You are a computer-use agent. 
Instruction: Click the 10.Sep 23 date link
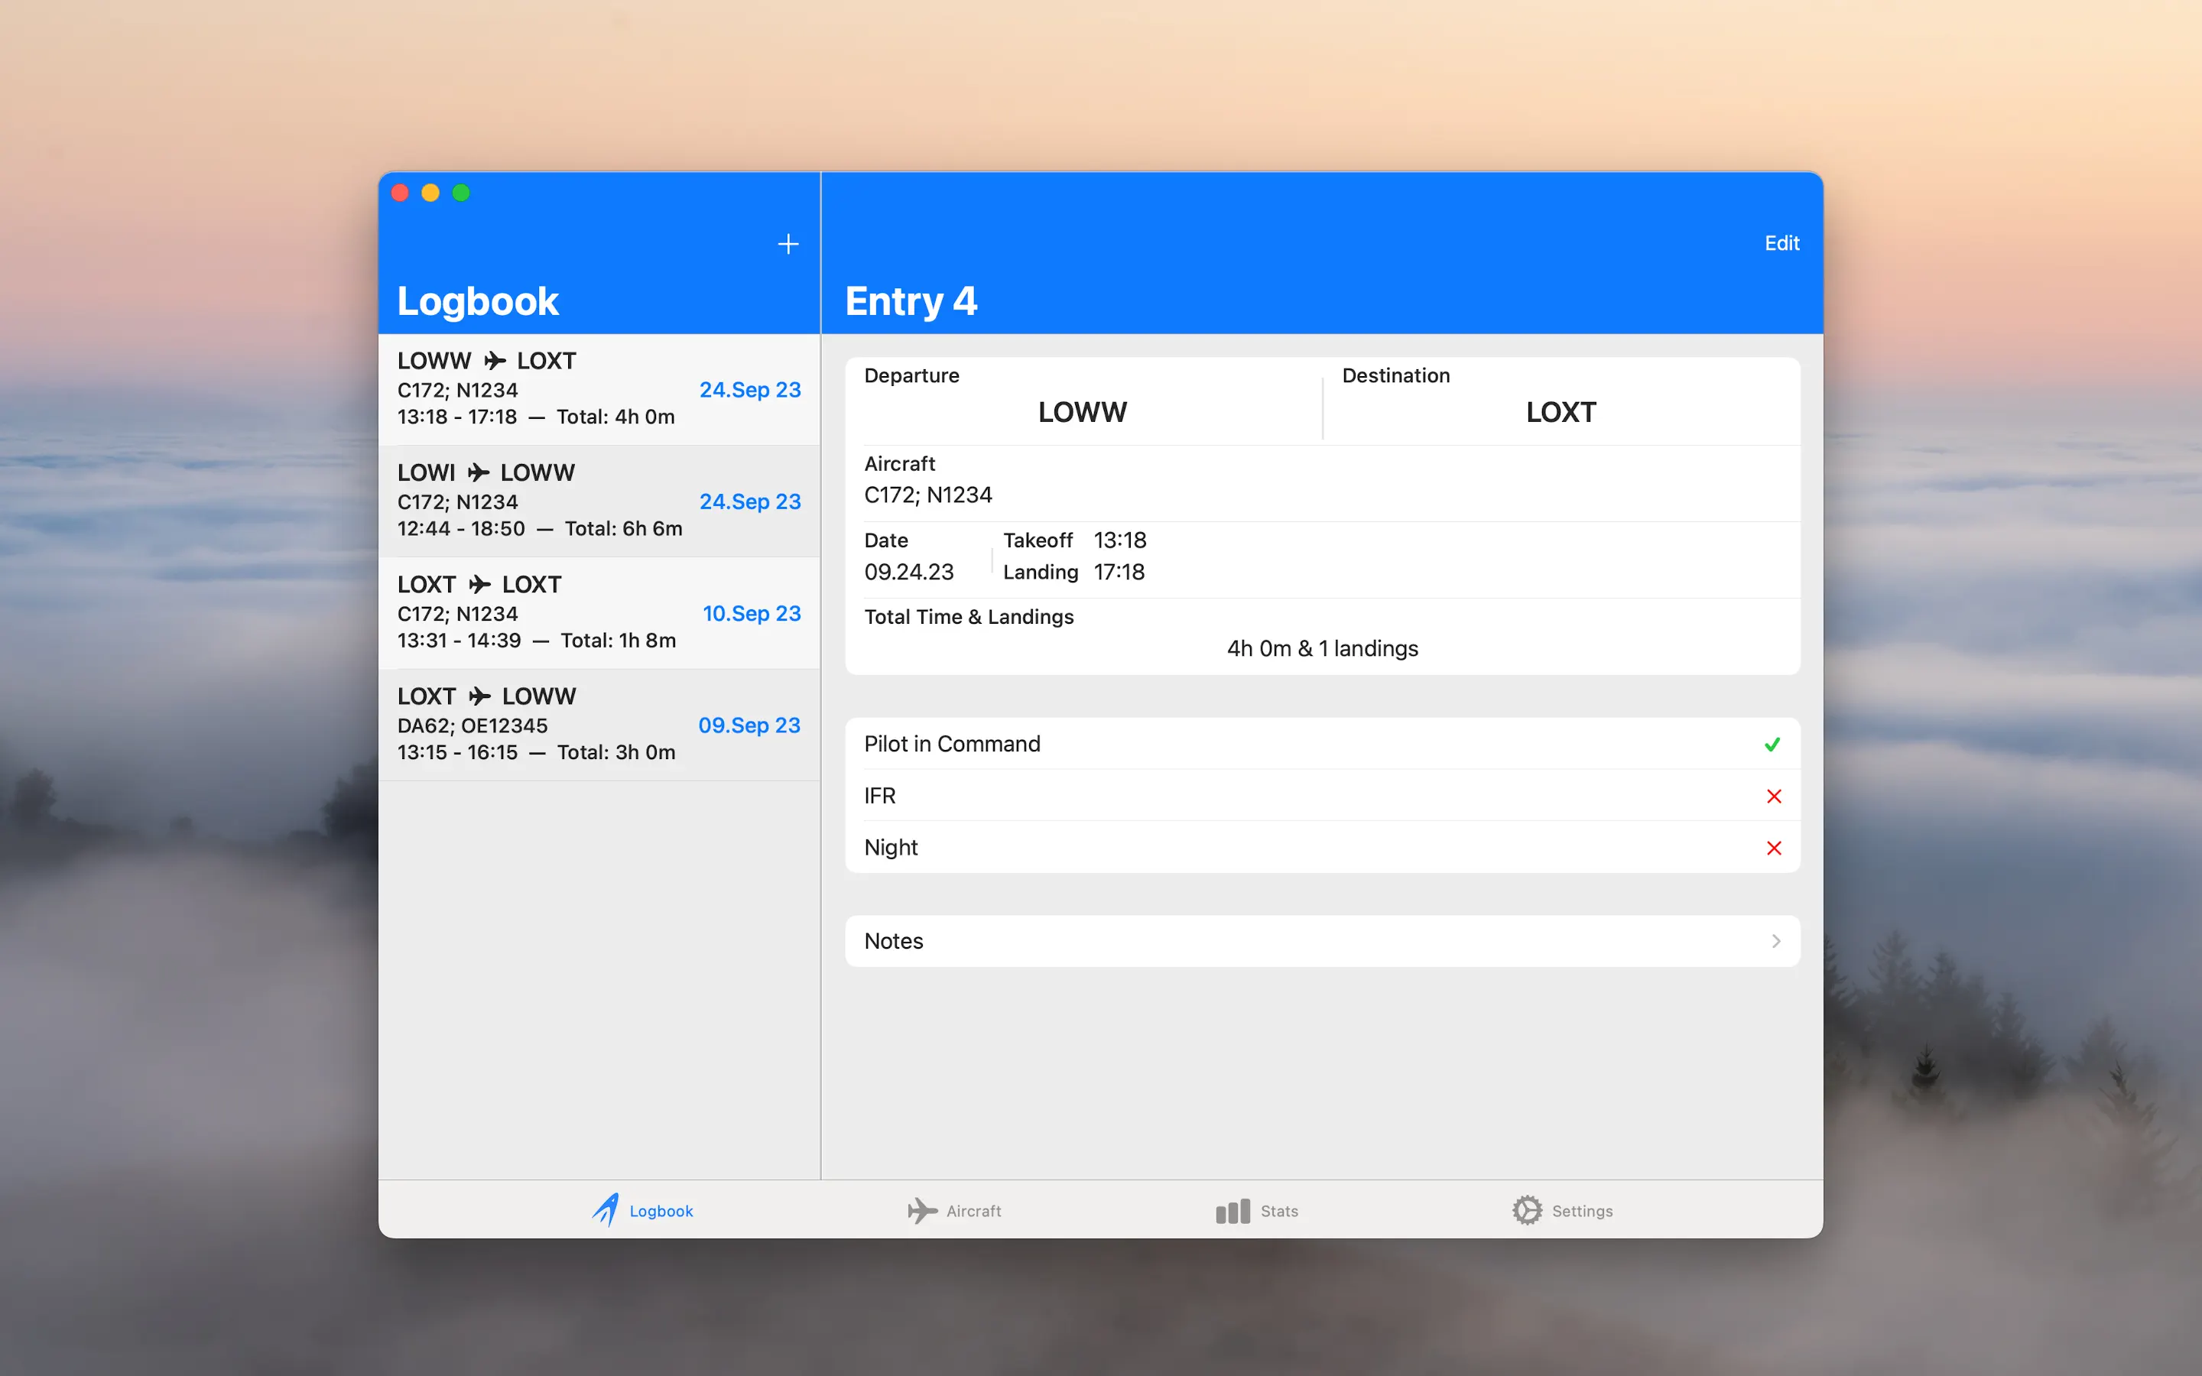[751, 613]
